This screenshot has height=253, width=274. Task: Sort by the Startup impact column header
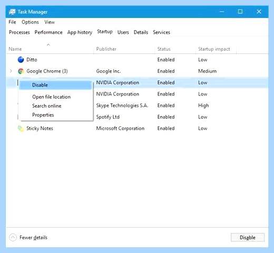[214, 49]
